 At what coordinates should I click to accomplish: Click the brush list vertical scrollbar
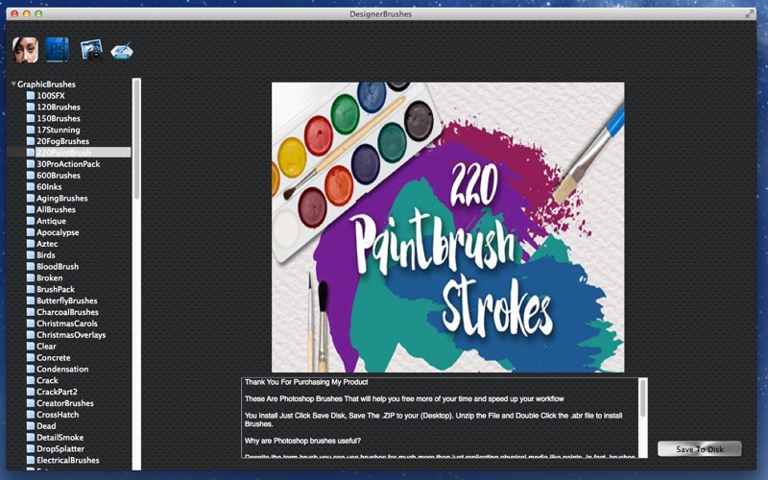(x=136, y=275)
